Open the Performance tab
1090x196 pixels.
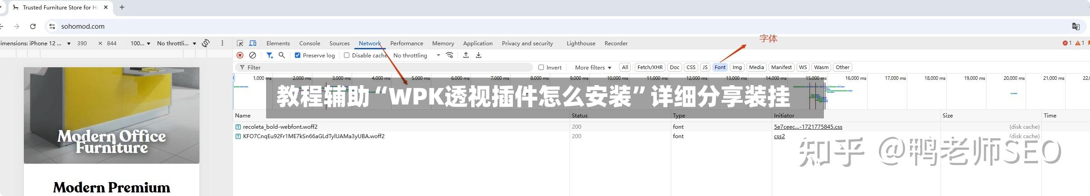[x=406, y=44]
